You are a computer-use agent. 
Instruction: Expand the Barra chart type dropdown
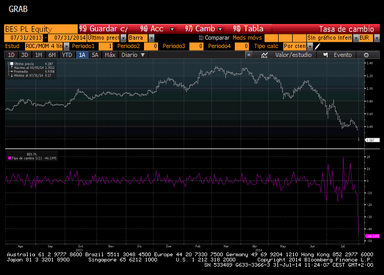click(152, 38)
